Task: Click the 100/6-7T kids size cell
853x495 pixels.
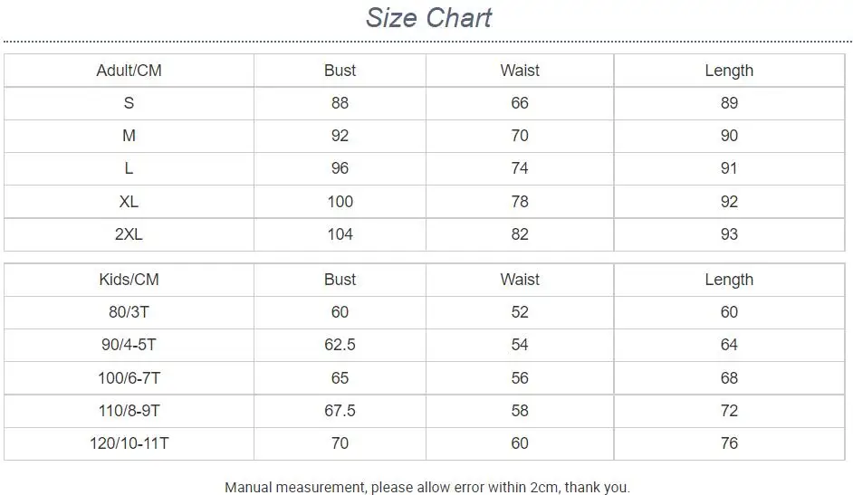Action: coord(129,378)
